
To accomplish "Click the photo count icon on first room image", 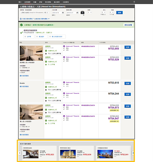I will tap(40, 59).
